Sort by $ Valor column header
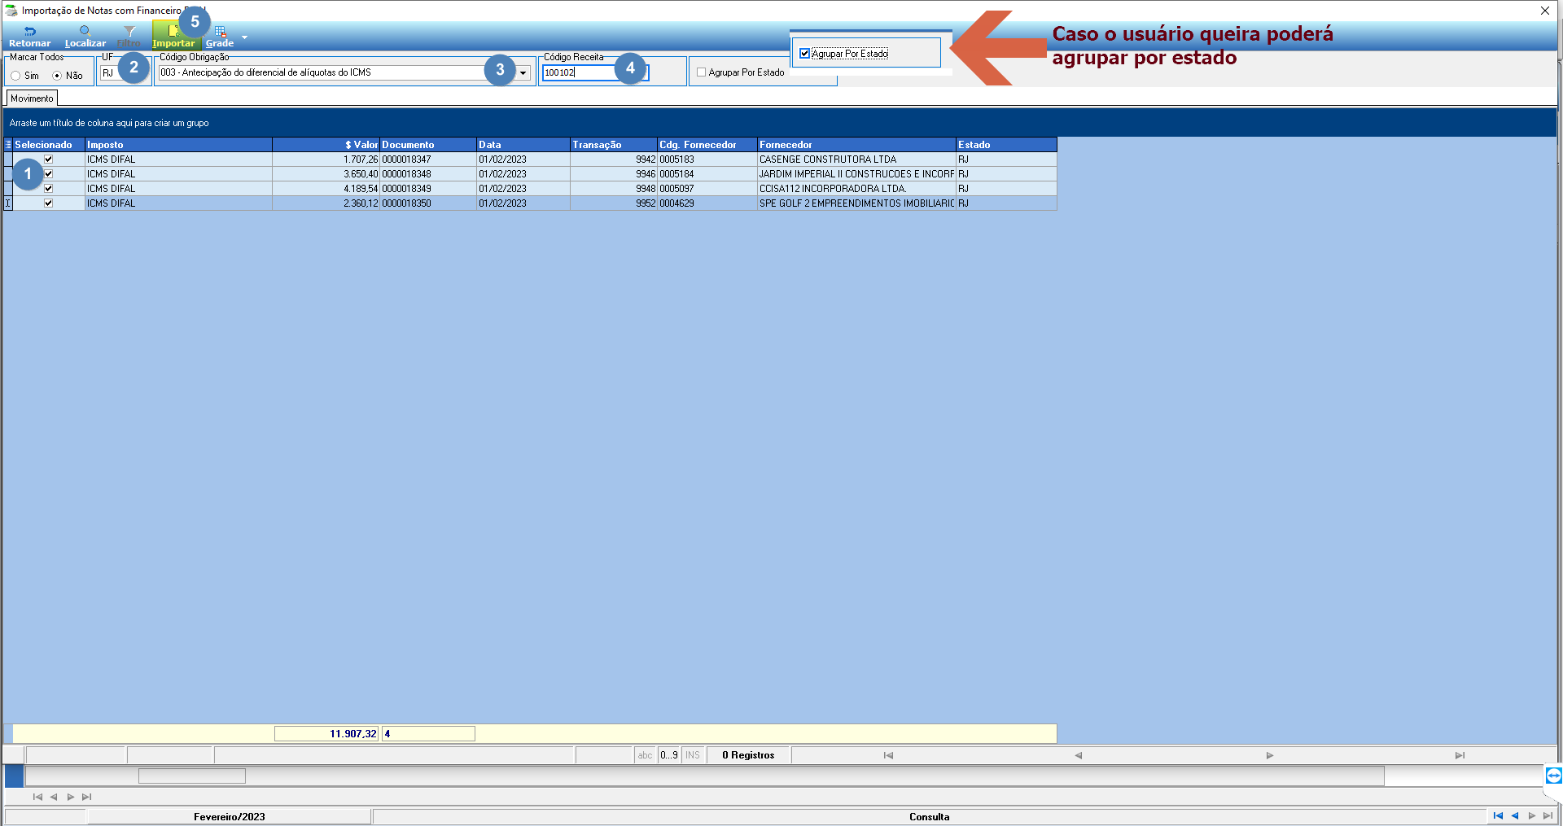Image resolution: width=1563 pixels, height=826 pixels. pos(326,145)
